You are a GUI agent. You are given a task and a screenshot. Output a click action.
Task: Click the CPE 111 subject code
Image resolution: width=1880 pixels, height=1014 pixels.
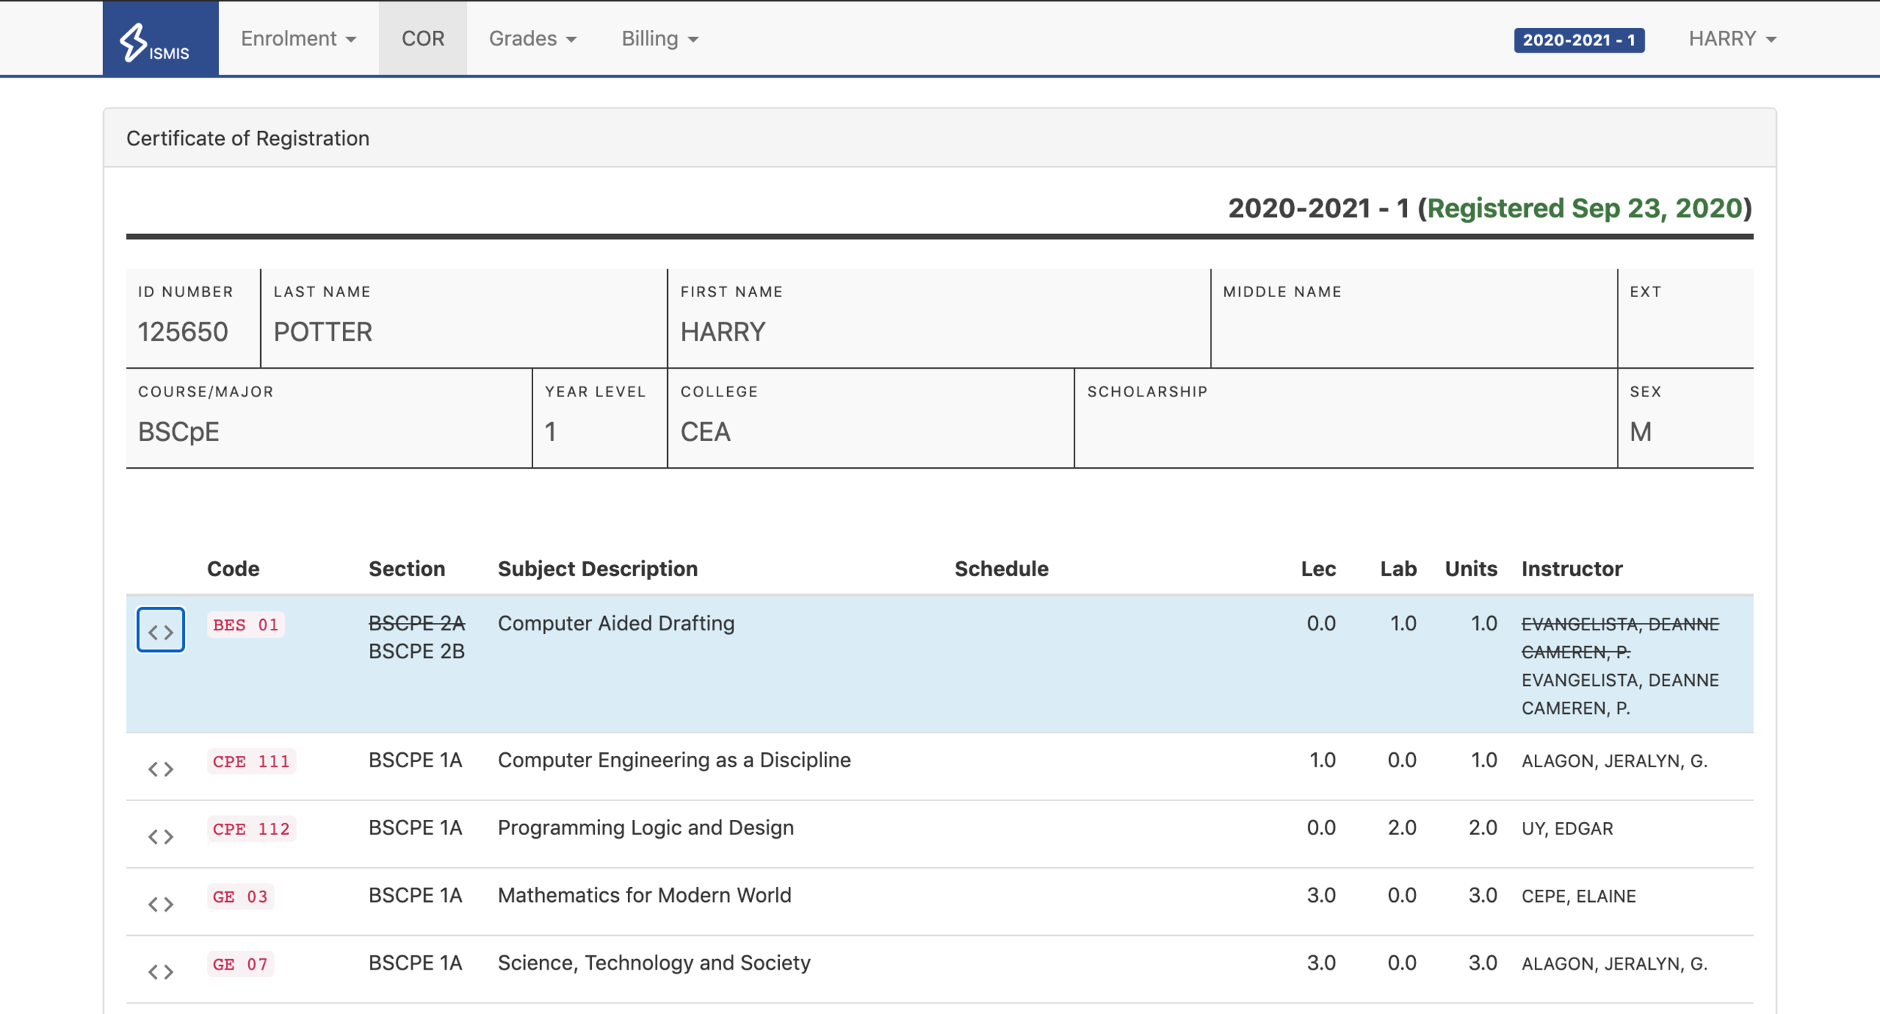[x=251, y=761]
